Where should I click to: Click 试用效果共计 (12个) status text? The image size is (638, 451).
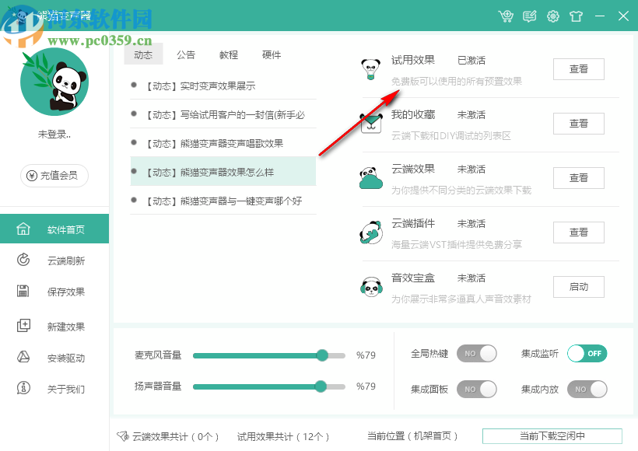[283, 437]
